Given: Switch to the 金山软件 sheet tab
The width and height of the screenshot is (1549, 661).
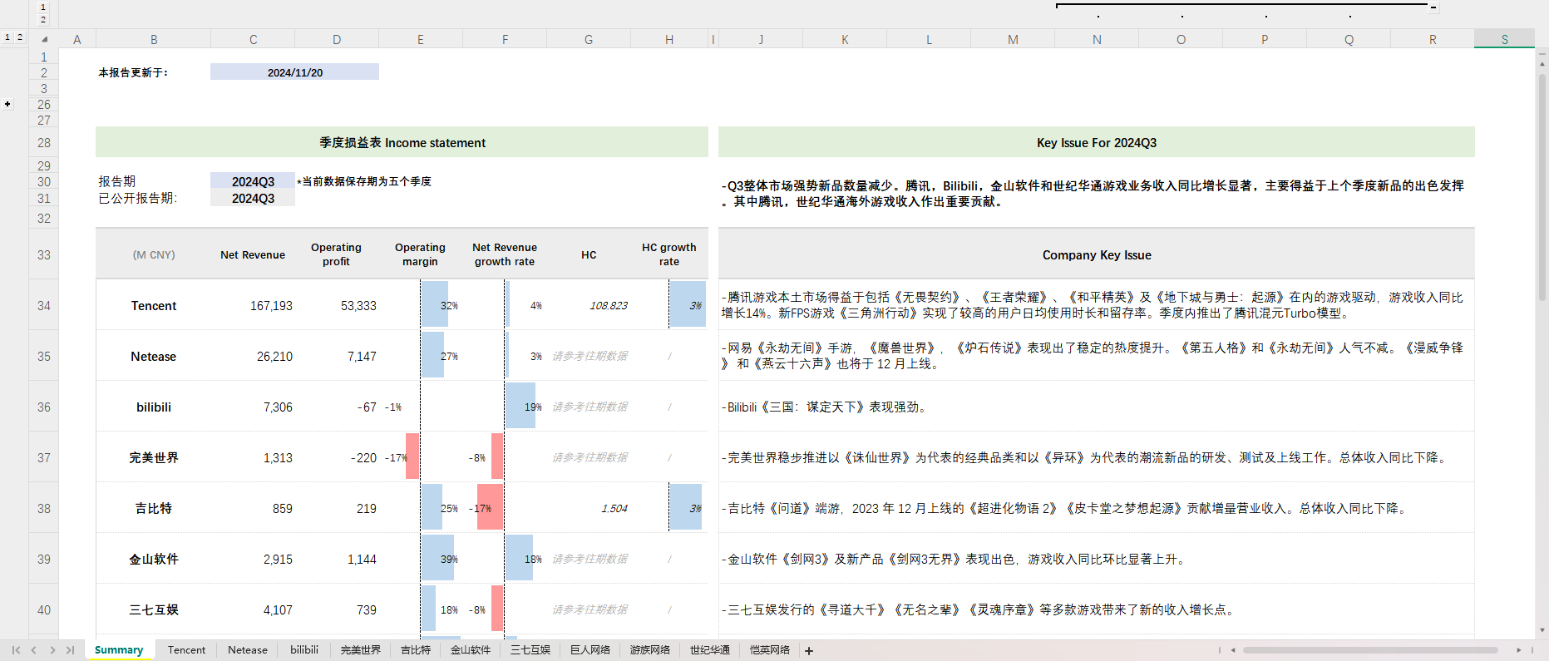Looking at the screenshot, I should (471, 650).
